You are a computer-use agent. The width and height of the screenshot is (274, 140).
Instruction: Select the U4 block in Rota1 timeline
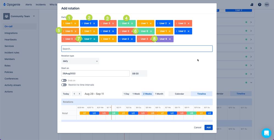tap(114, 113)
